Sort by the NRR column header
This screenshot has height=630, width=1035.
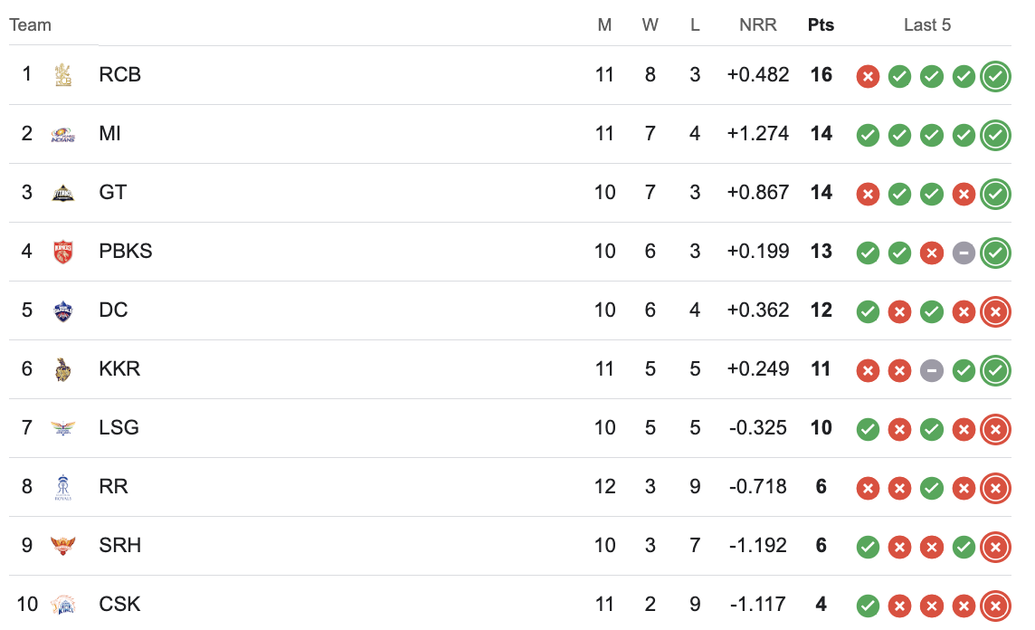coord(758,25)
